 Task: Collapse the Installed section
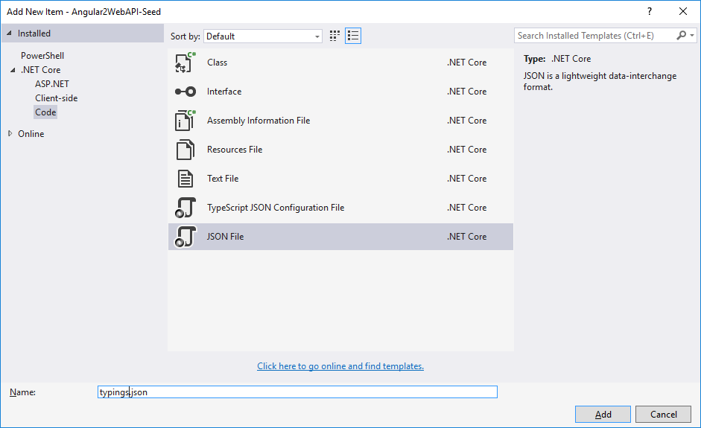pyautogui.click(x=9, y=33)
